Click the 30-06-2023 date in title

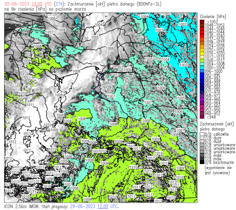[x=15, y=4]
